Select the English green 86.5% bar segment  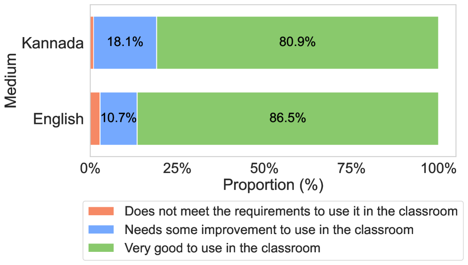(287, 119)
